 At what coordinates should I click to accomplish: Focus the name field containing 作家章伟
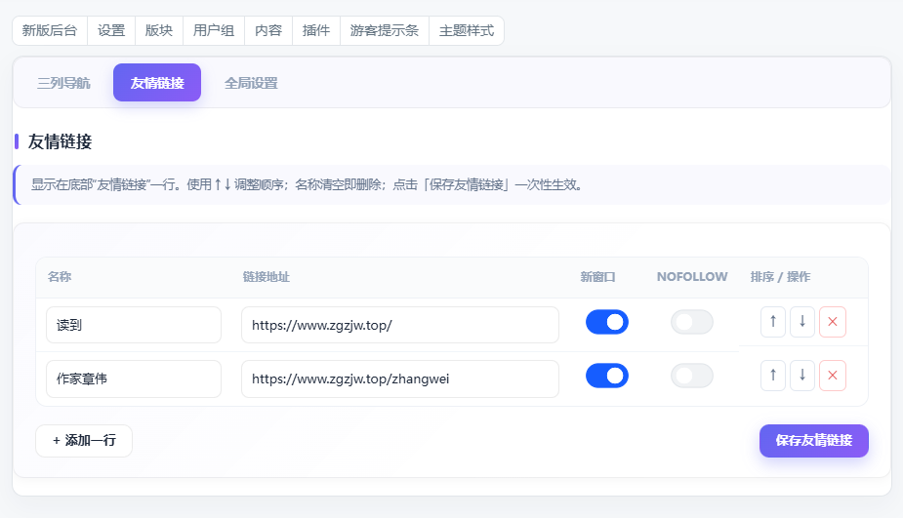click(x=134, y=379)
